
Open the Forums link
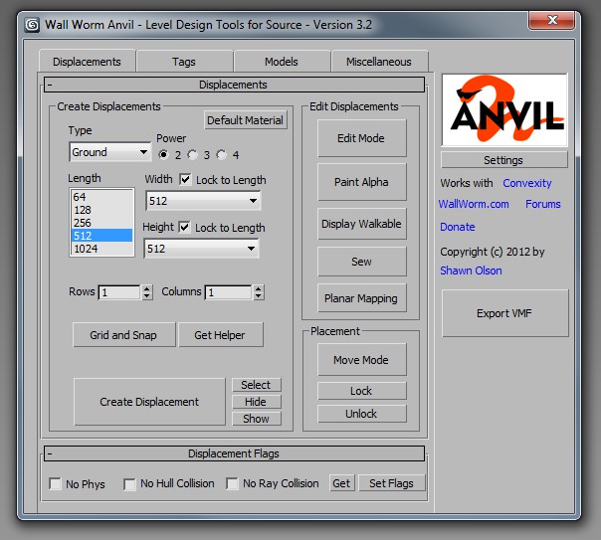(543, 204)
